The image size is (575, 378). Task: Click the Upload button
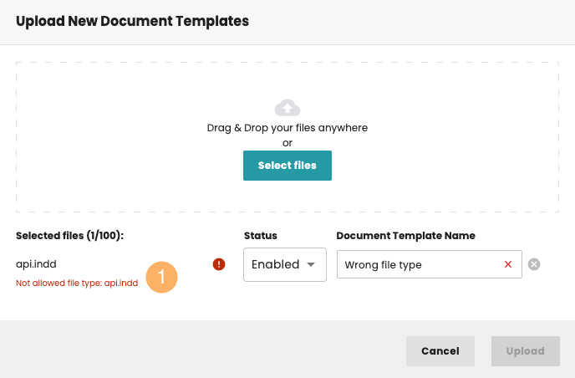[x=526, y=351]
